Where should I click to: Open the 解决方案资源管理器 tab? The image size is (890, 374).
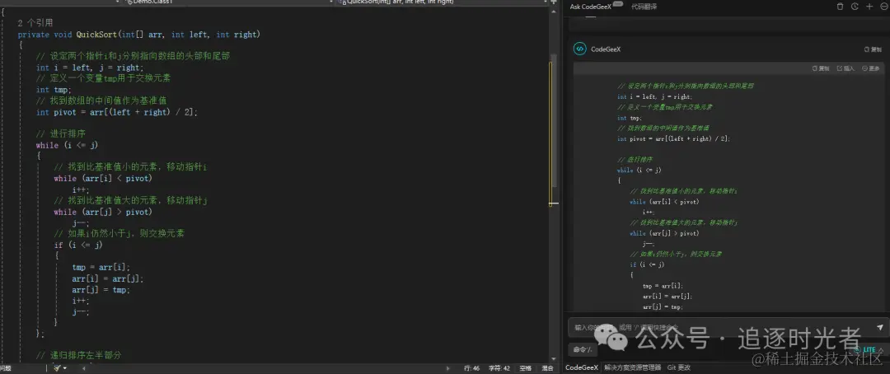(632, 367)
